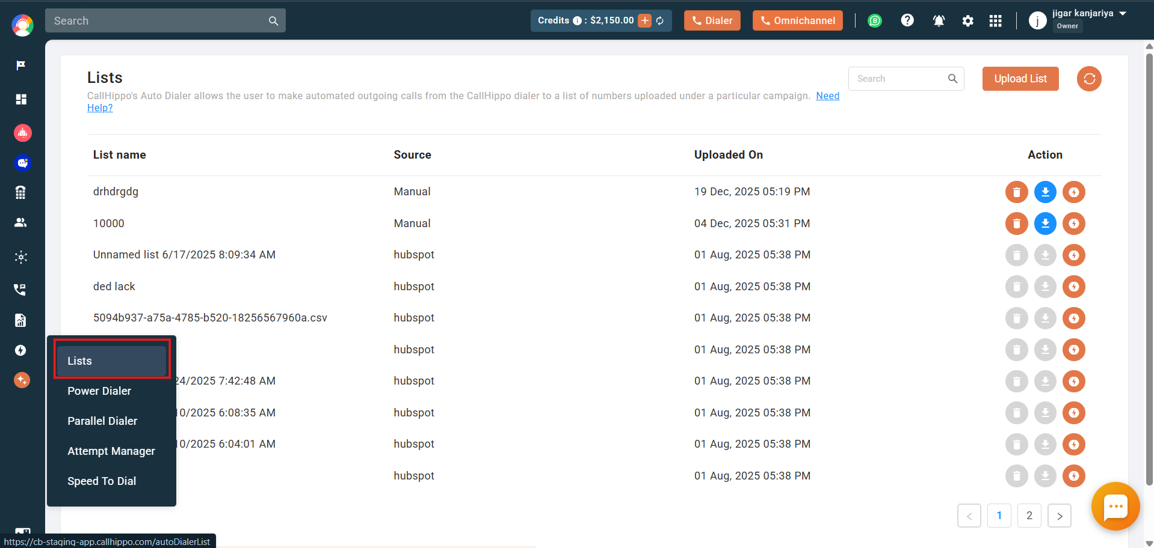Open the orange sparkle AI icon in sidebar
Viewport: 1154px width, 548px height.
click(22, 380)
